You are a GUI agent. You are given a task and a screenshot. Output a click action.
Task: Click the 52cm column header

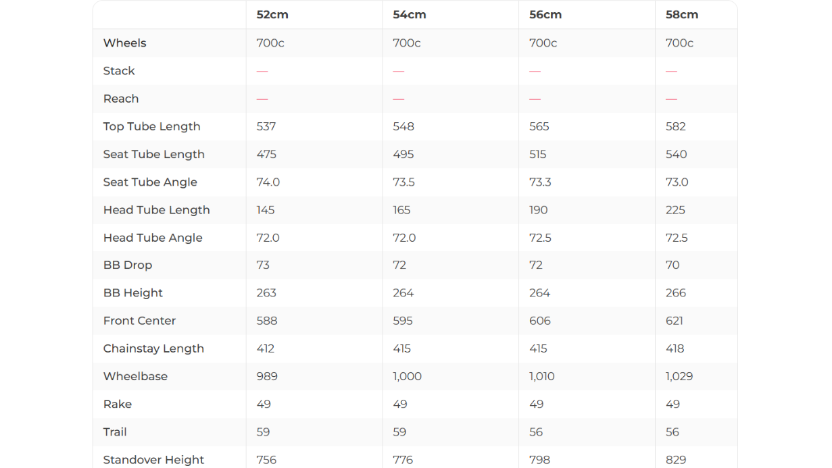click(x=272, y=15)
